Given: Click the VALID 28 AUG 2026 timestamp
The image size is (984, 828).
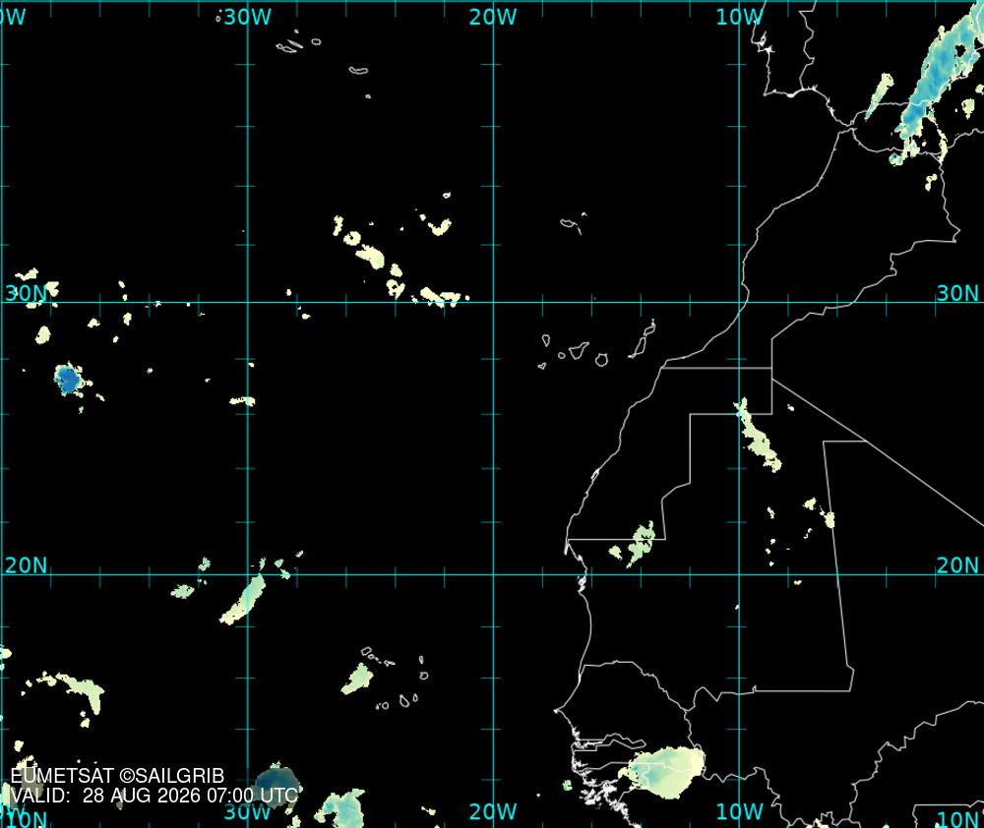Looking at the screenshot, I should (154, 796).
